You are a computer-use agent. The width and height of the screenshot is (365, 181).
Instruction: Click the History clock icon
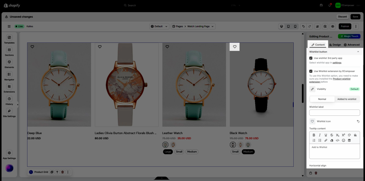tap(9, 100)
